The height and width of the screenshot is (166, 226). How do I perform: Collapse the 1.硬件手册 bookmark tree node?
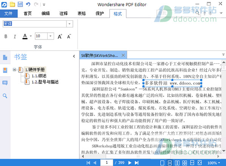tap(14, 70)
